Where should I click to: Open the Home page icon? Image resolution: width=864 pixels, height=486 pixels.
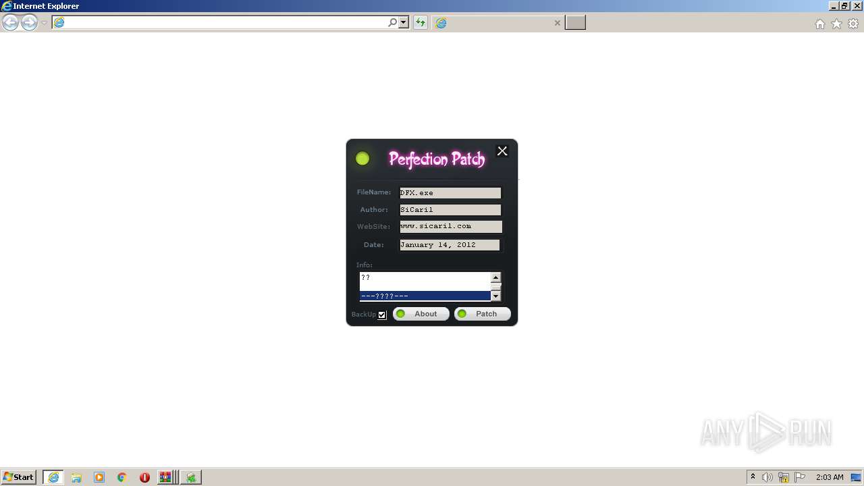pos(819,24)
